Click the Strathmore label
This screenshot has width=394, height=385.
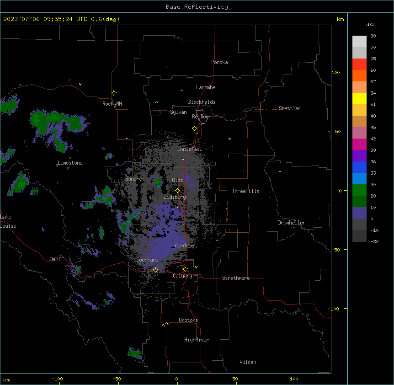(x=236, y=278)
